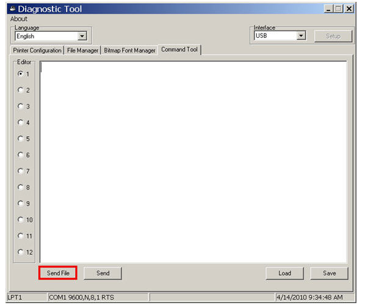
Task: Switch to the Printer Configuration tab
Action: 37,50
